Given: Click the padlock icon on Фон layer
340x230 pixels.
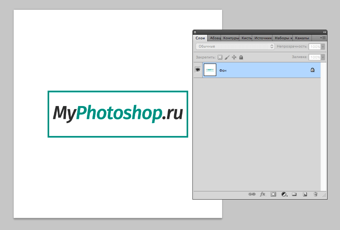Looking at the screenshot, I should tap(312, 70).
